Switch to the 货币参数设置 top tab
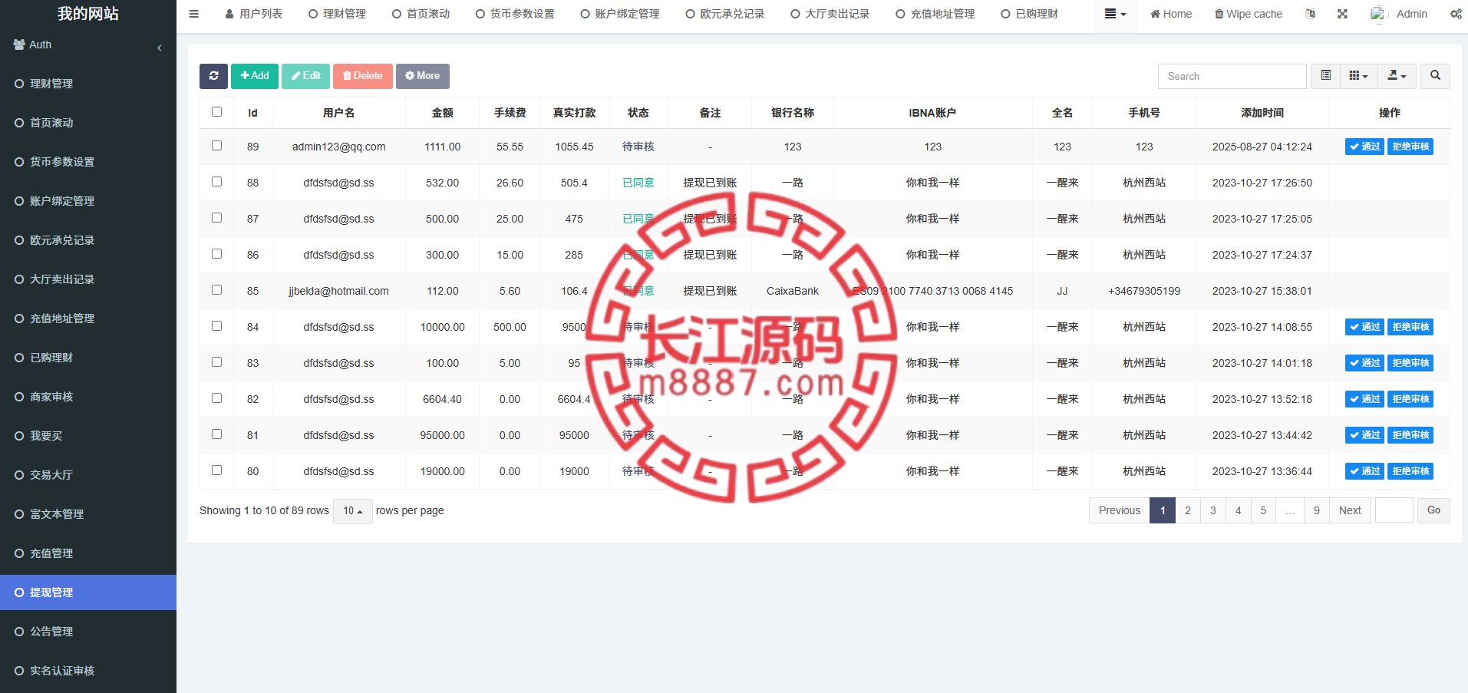 click(x=515, y=14)
